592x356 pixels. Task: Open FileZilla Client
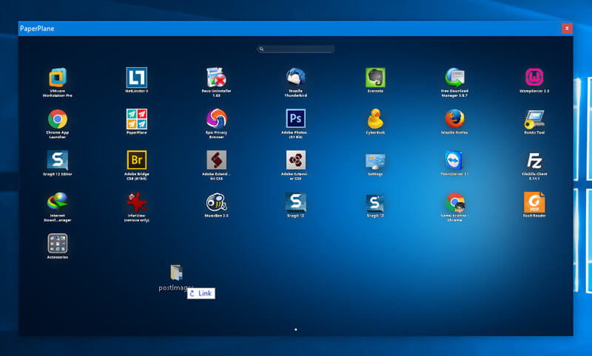coord(534,160)
